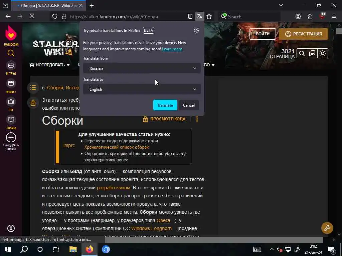
Task: Open ТВ television section
Action: [11, 105]
